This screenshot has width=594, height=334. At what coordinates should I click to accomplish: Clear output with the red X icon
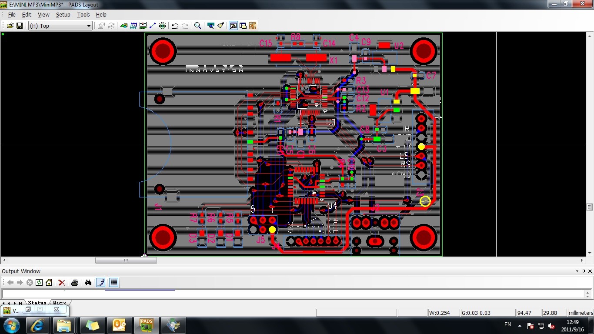(x=62, y=283)
